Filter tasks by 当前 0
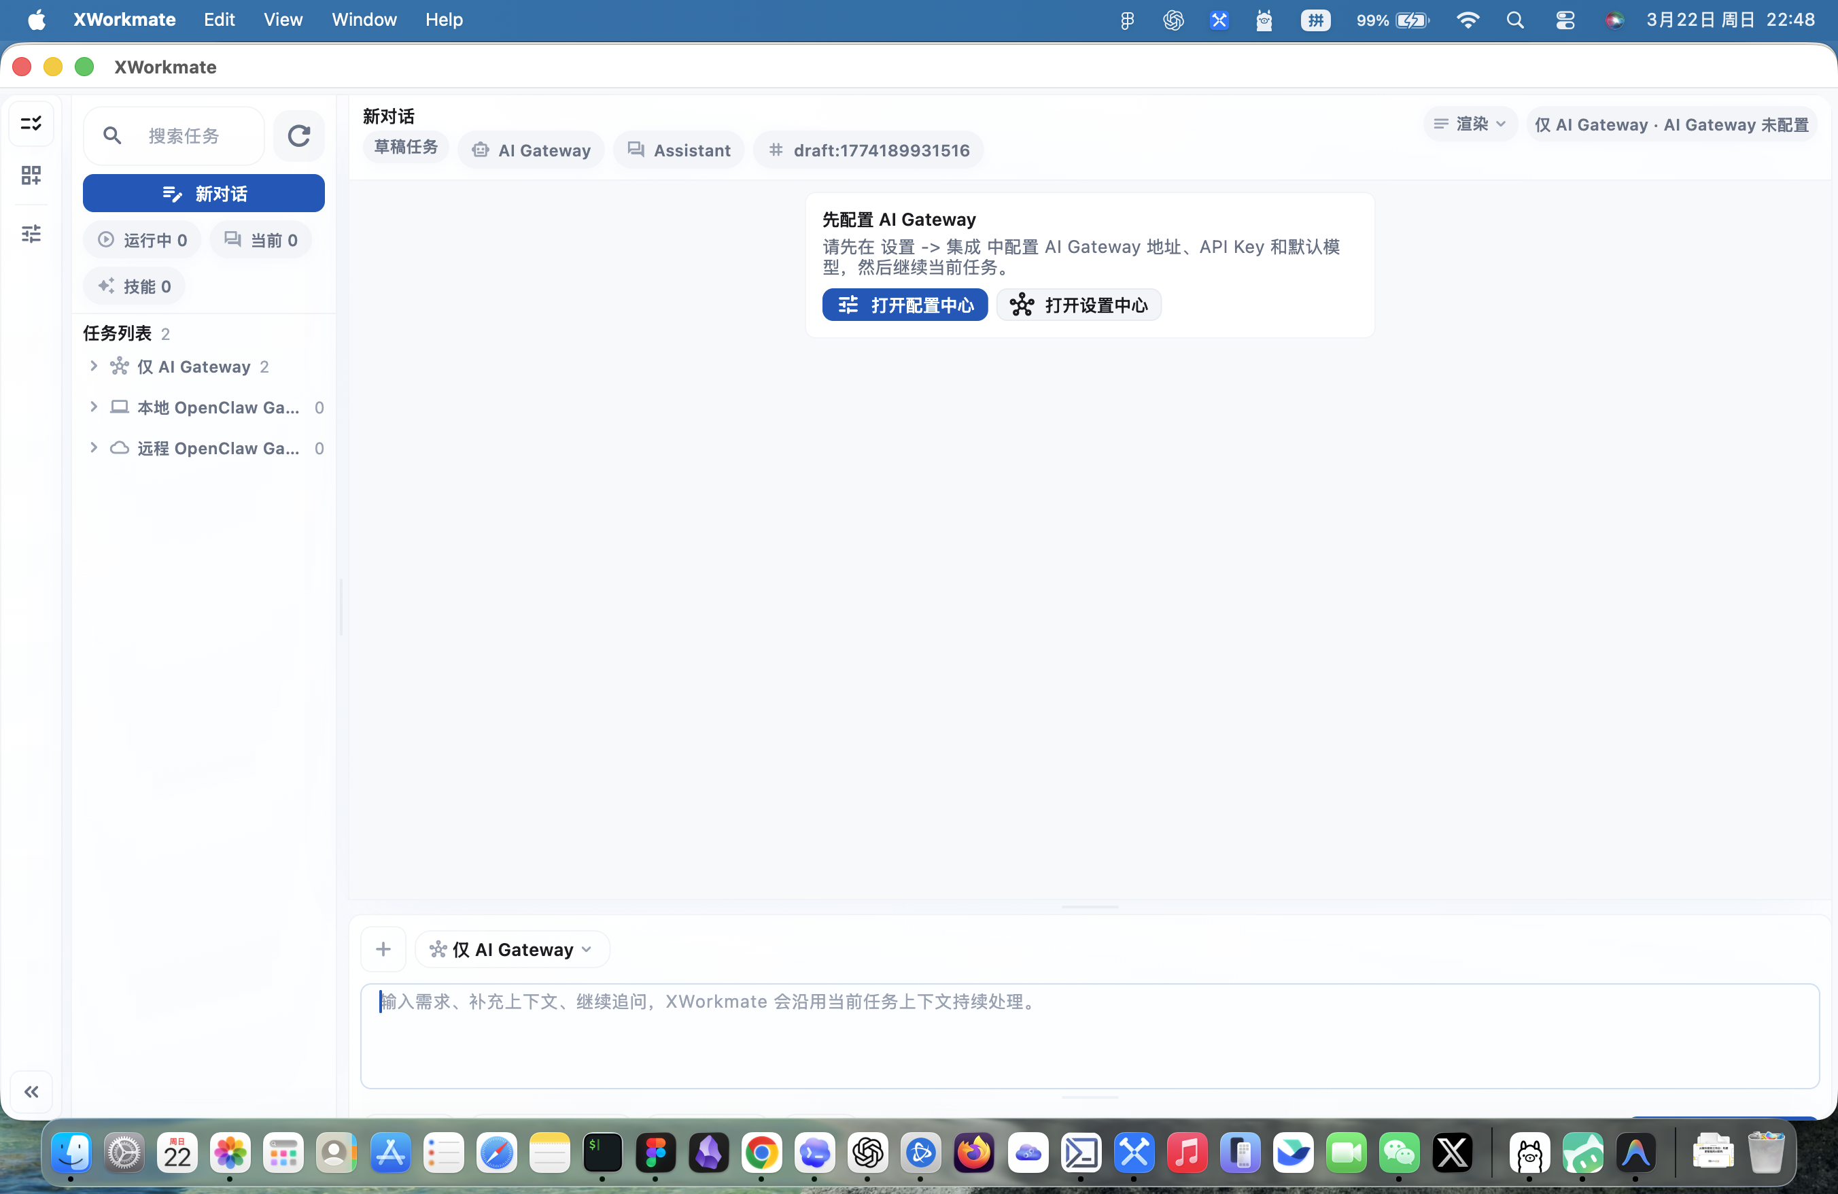1838x1194 pixels. click(x=261, y=240)
